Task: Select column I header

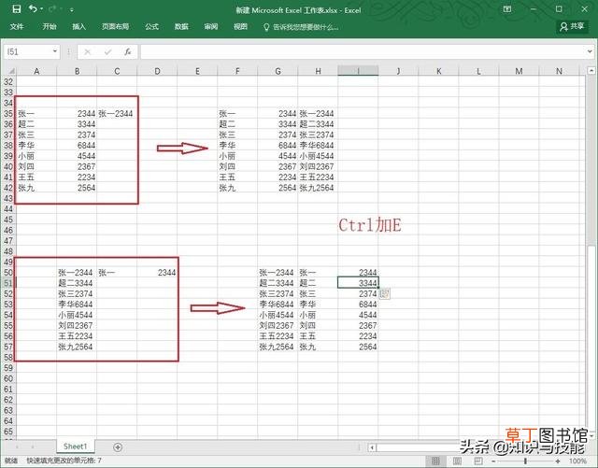Action: pyautogui.click(x=358, y=71)
